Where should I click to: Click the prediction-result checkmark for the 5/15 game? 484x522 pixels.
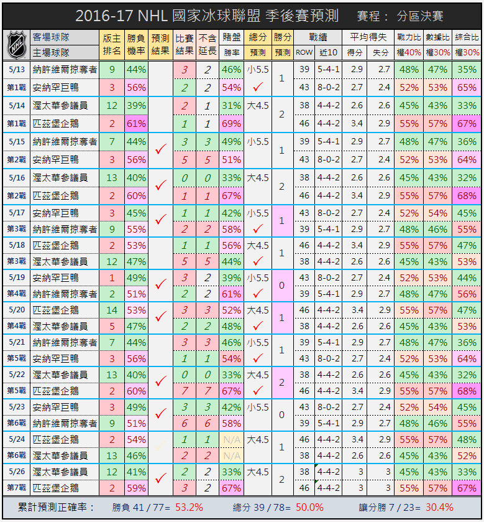tap(160, 149)
